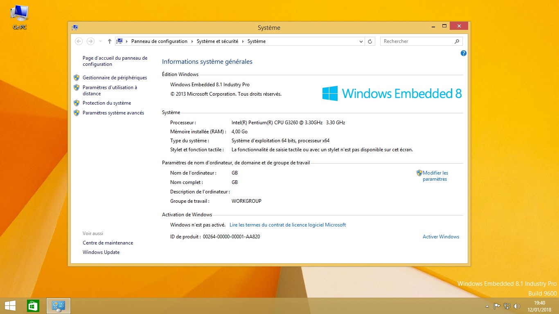Read the Microsoft software license terms link
Screen dimensions: 559x314
pos(288,225)
